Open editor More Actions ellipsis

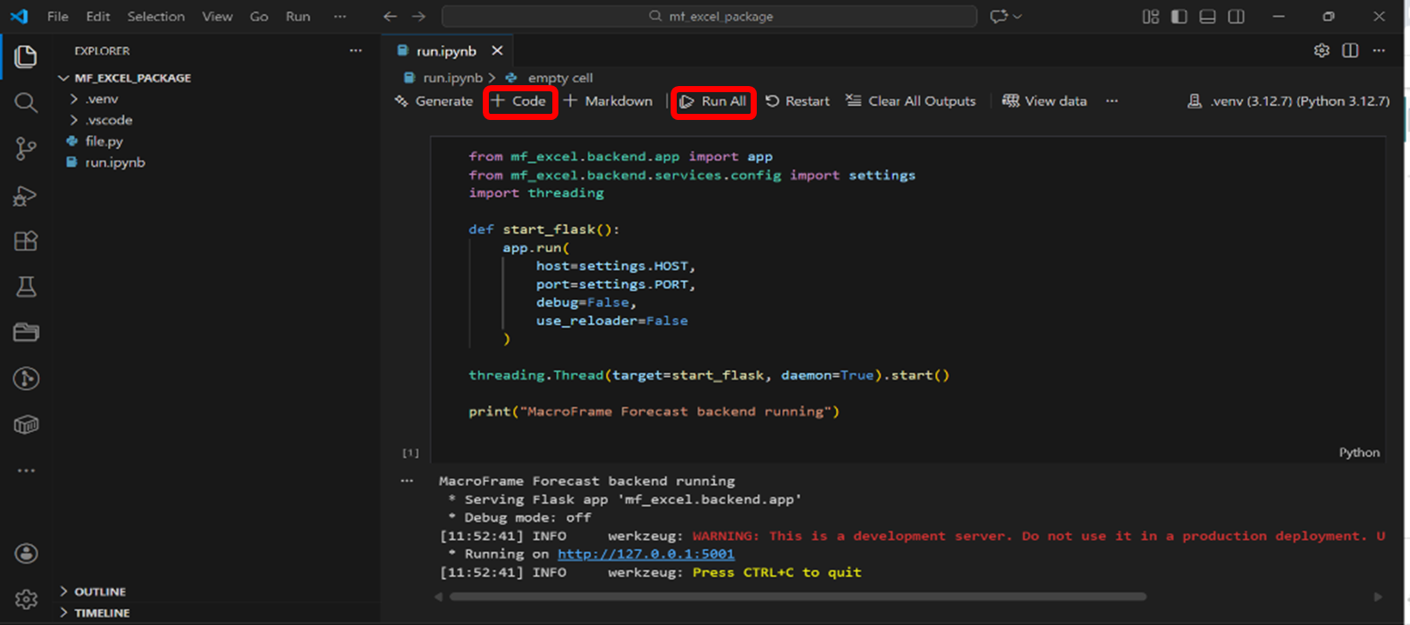point(1379,50)
